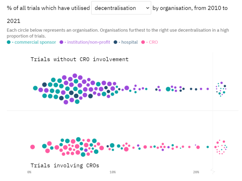
Task: Click leftmost teal circle in no-CRO chart
Action: point(35,88)
